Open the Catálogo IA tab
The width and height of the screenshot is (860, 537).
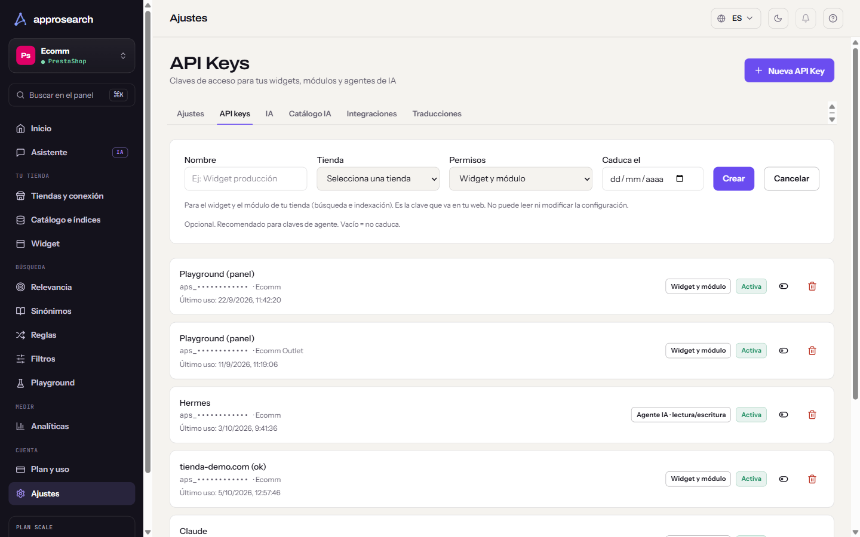[310, 114]
